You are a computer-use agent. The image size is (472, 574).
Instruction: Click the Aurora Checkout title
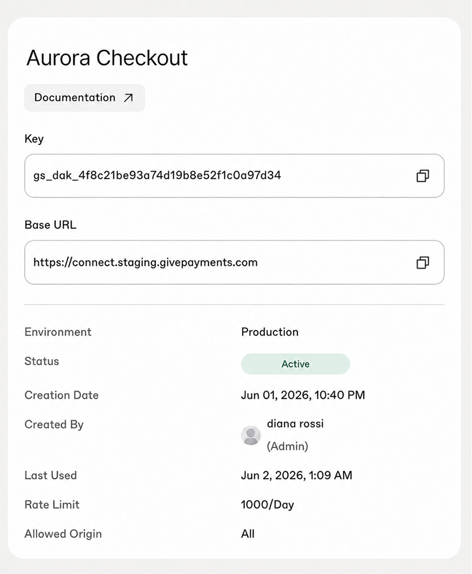click(x=107, y=58)
